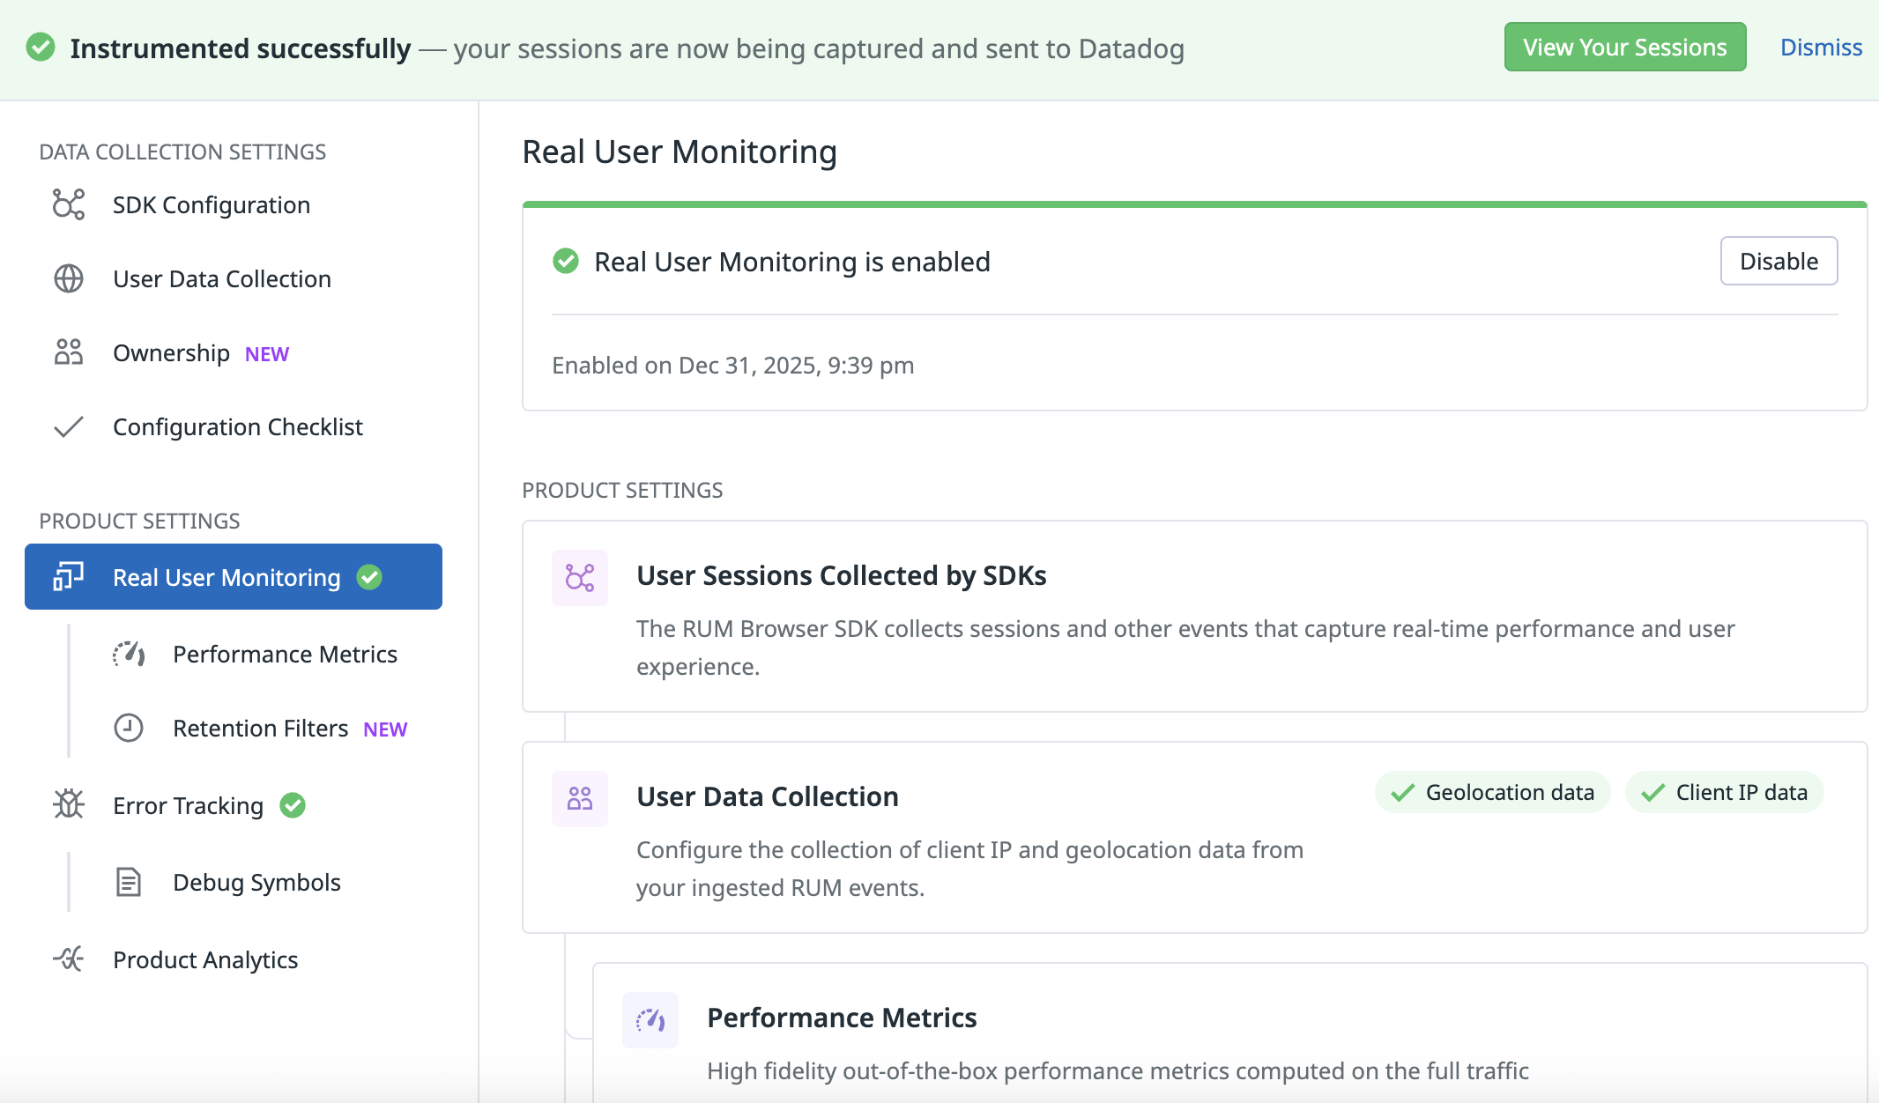Viewport: 1879px width, 1103px height.
Task: Toggle the Geolocation data badge
Action: [1492, 792]
